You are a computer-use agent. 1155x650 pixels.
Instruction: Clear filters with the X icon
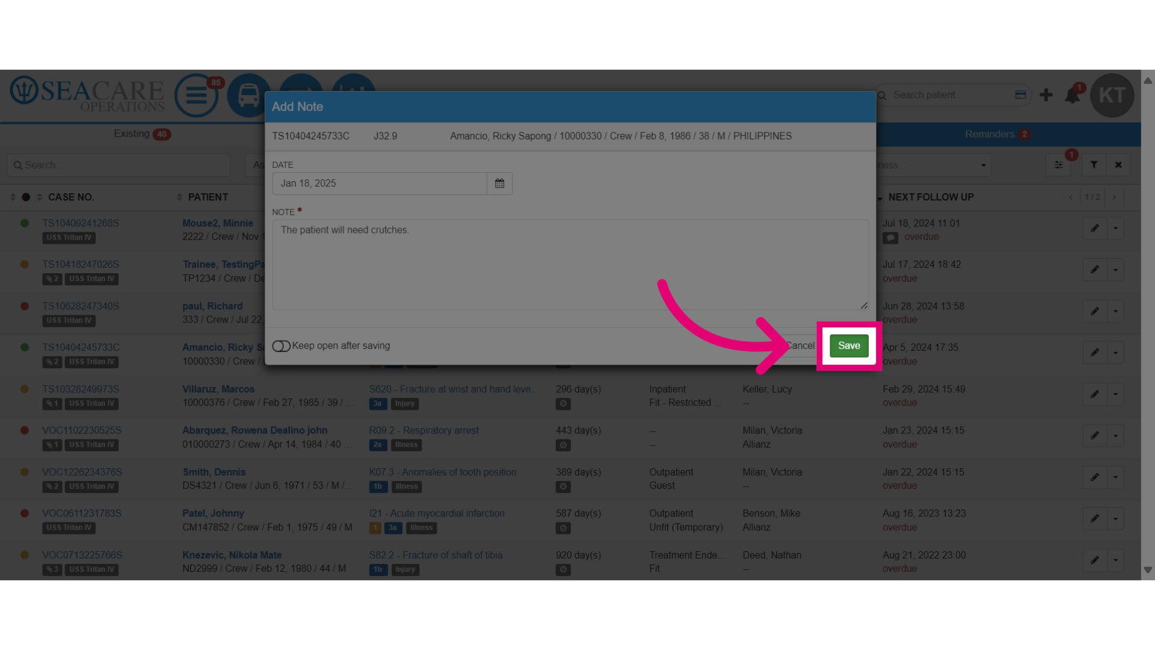(x=1118, y=165)
